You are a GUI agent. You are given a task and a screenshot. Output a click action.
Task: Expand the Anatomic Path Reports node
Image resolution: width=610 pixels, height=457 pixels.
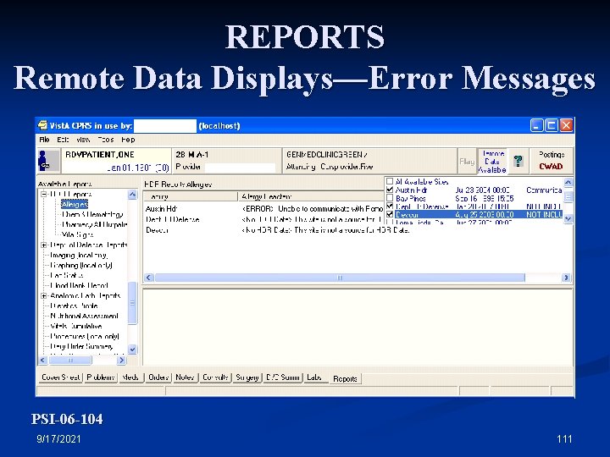coord(44,295)
